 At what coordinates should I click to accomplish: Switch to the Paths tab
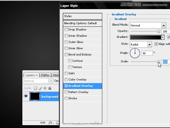pos(45,75)
